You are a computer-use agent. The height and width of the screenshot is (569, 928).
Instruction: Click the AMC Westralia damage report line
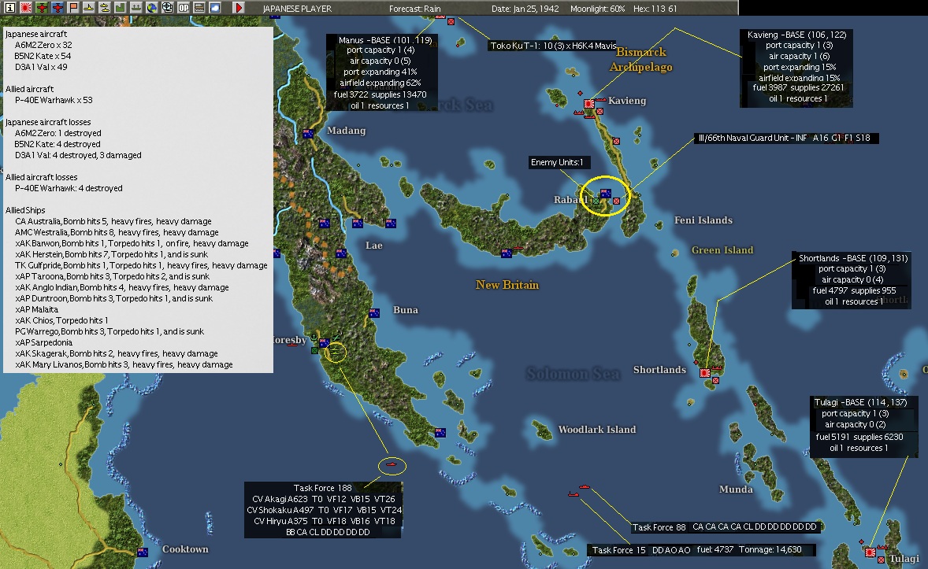point(117,232)
